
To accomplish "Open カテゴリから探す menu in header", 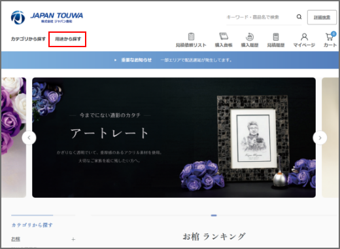I will point(28,39).
